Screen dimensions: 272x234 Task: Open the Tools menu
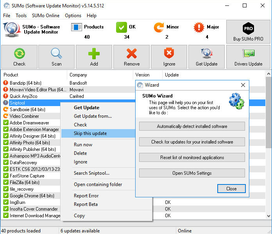(21, 16)
